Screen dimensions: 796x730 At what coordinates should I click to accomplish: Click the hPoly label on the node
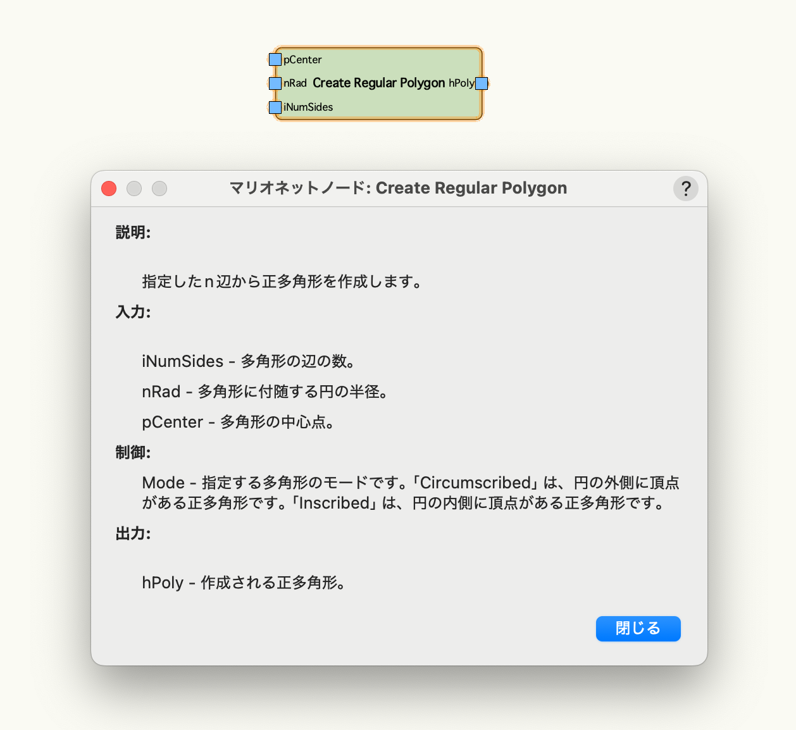coord(461,83)
